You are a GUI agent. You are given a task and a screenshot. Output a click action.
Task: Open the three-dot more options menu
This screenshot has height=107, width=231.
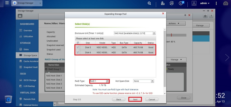coord(216,3)
